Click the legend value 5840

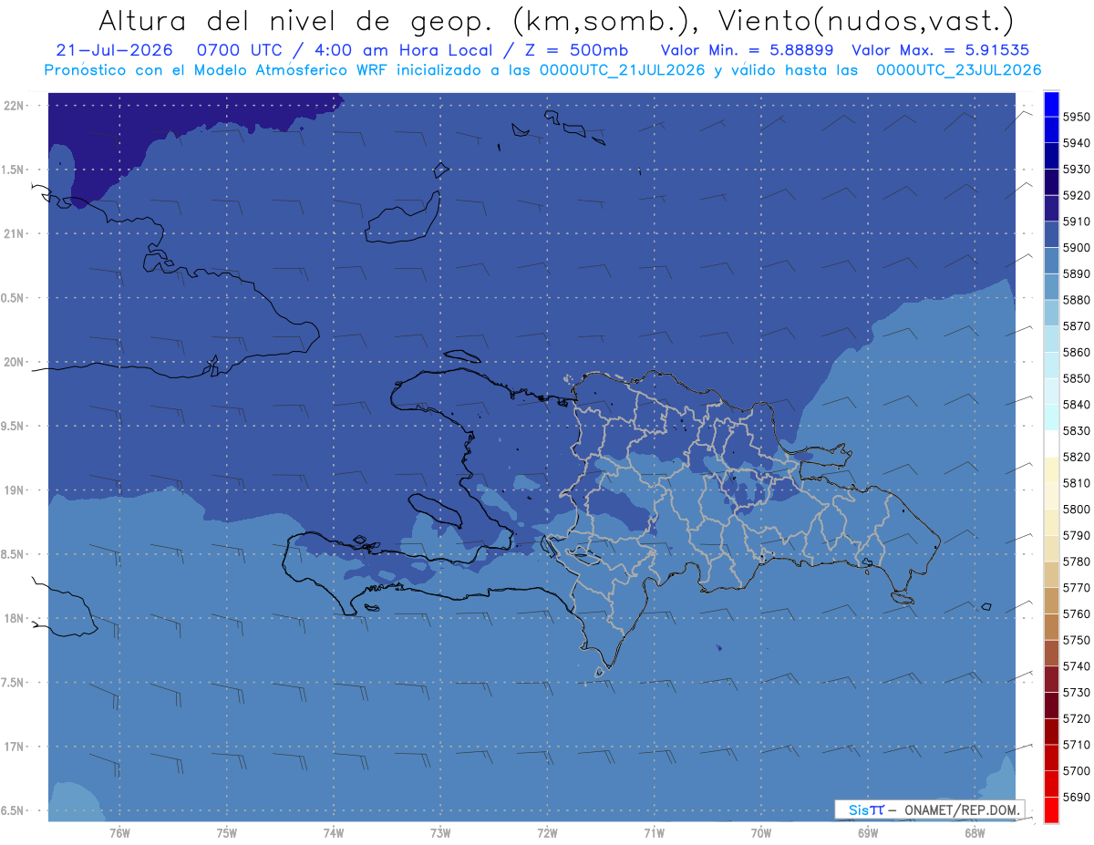coord(1076,405)
